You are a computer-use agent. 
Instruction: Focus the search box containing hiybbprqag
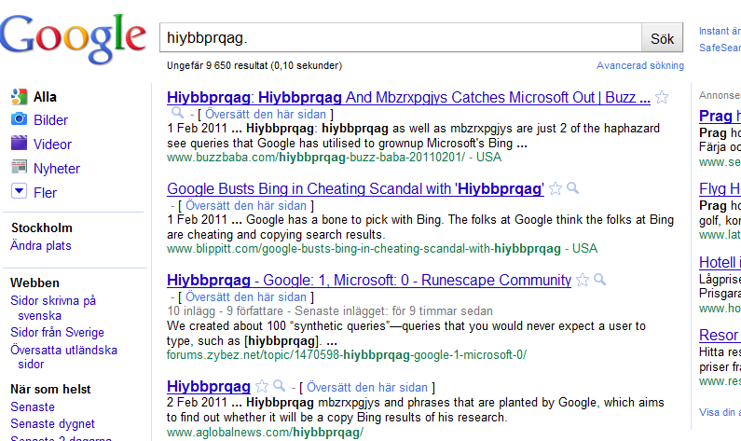coord(400,38)
